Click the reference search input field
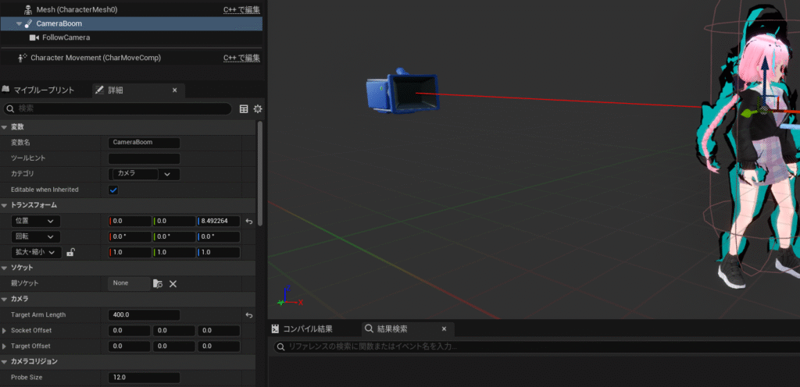The image size is (800, 387). coord(536,347)
